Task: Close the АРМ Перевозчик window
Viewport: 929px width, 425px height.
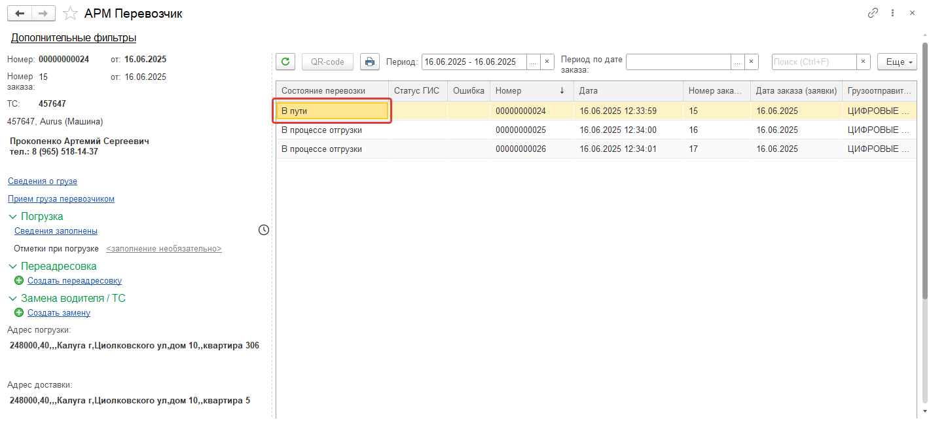Action: 912,13
